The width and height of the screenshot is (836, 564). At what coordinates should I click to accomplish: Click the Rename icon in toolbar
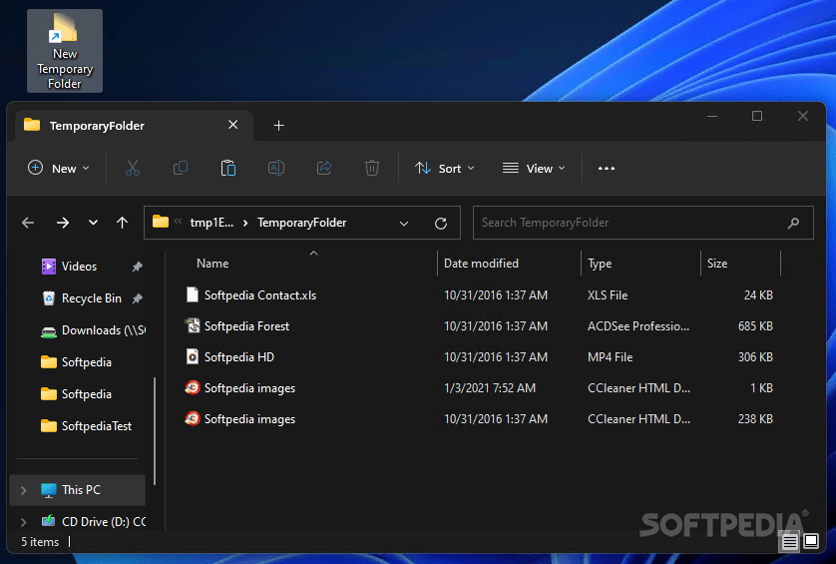[276, 168]
